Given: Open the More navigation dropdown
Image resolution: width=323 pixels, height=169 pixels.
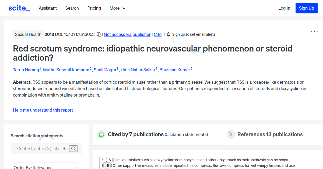Looking at the screenshot, I should click(x=117, y=8).
